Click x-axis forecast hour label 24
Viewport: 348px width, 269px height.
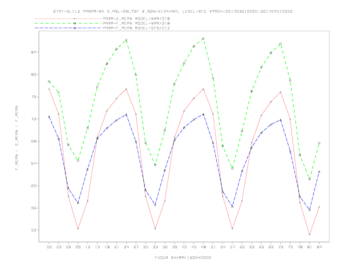coord(126,247)
